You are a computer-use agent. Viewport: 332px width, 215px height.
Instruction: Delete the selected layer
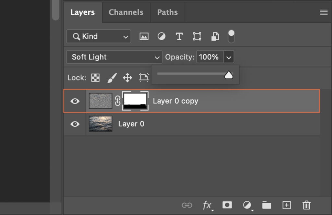[306, 205]
